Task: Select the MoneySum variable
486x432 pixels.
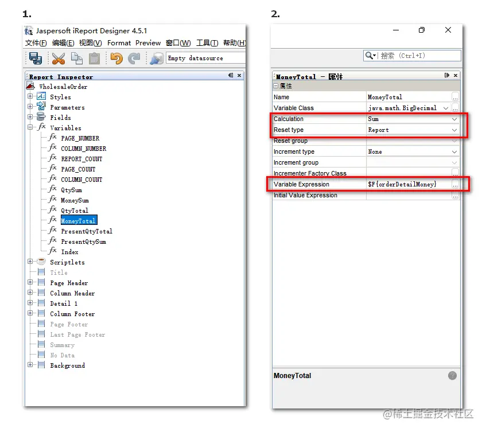Action: (75, 200)
